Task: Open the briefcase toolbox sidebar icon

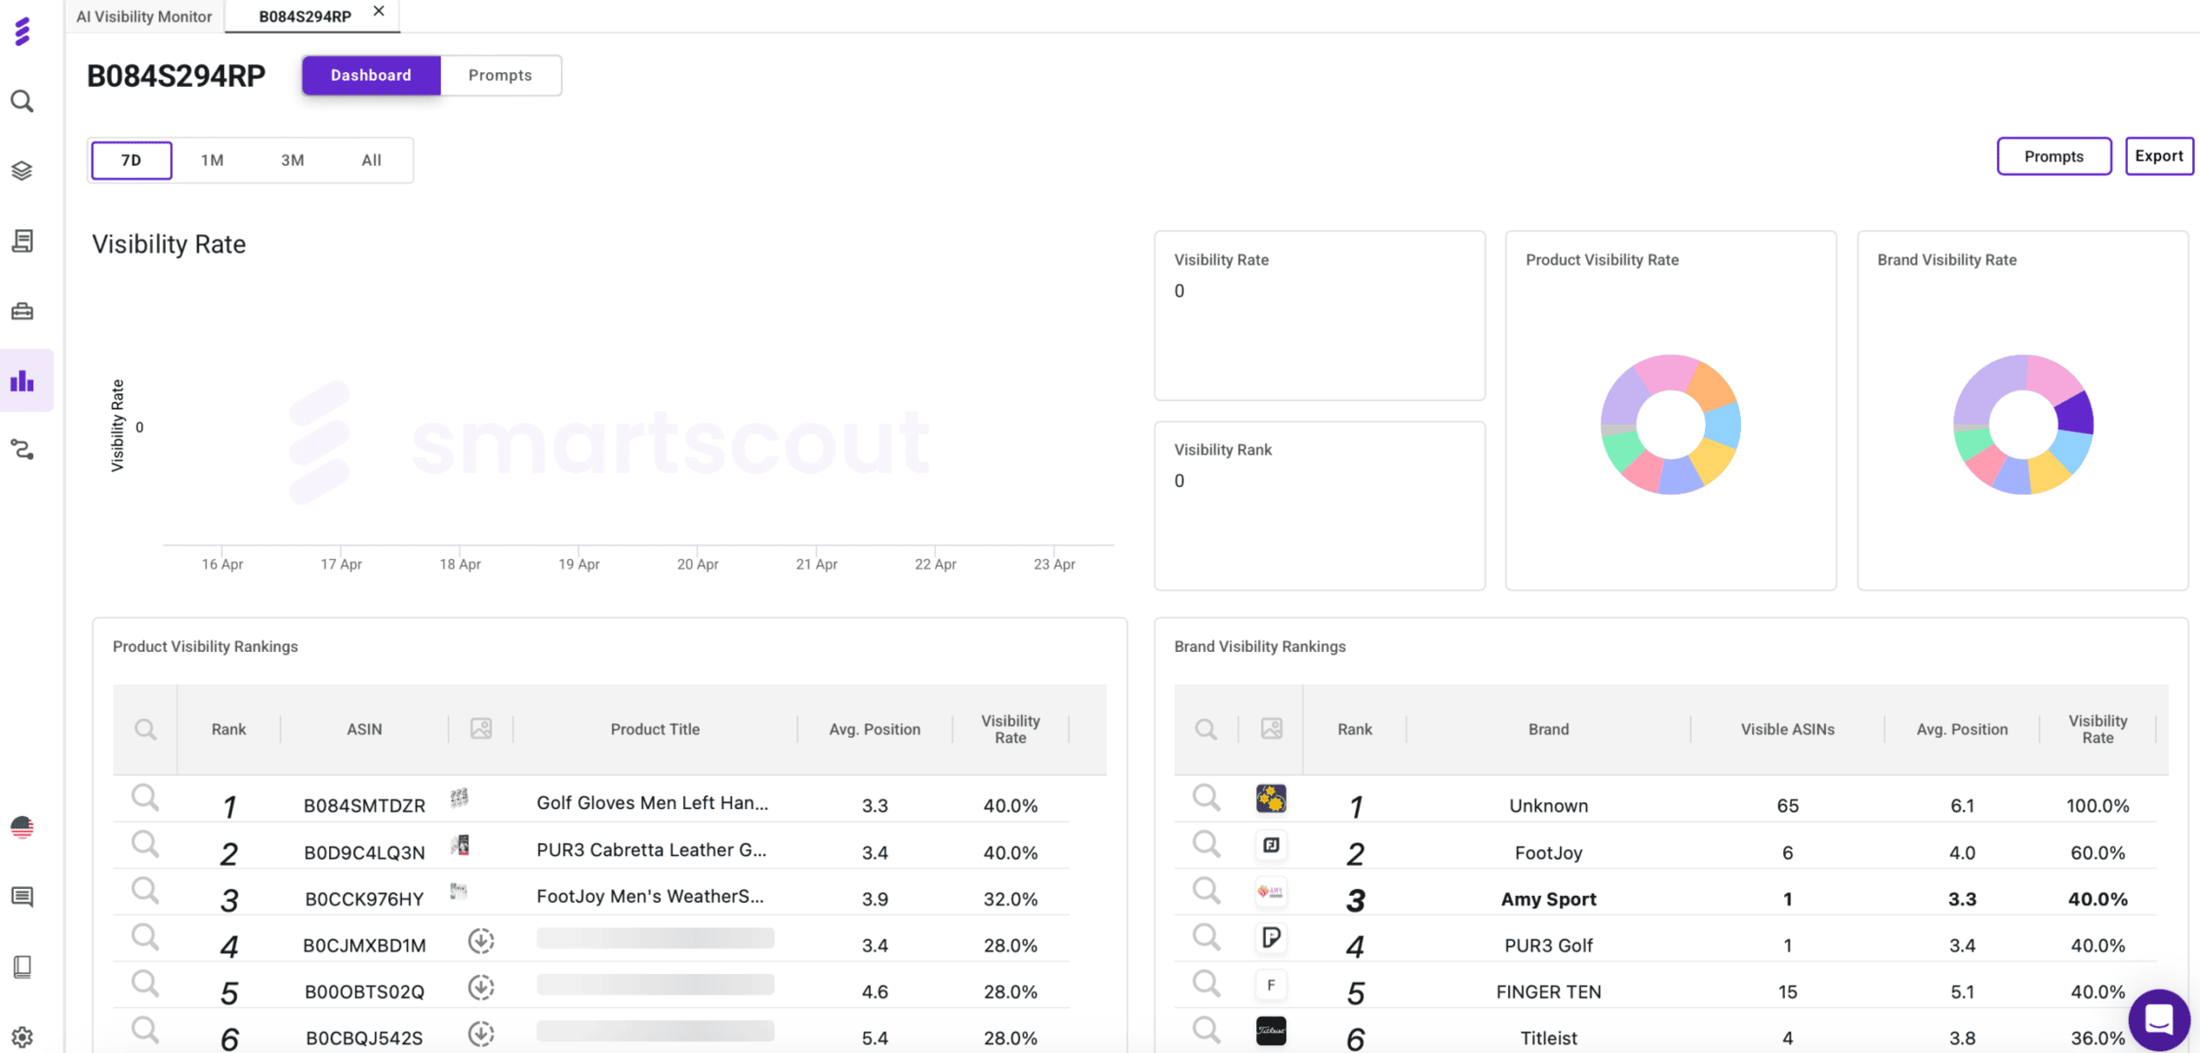Action: pyautogui.click(x=22, y=311)
